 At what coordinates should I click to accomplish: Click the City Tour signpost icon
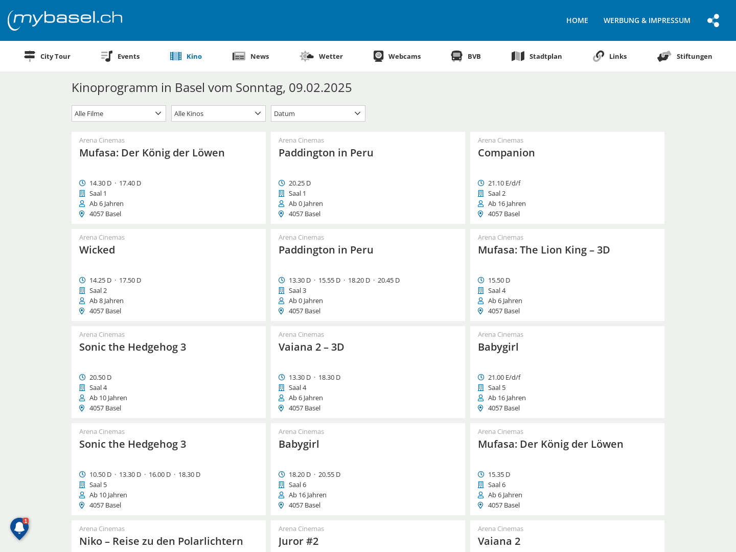click(30, 56)
